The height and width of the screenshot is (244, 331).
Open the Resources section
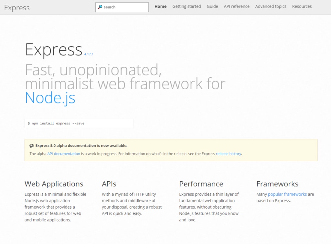302,6
